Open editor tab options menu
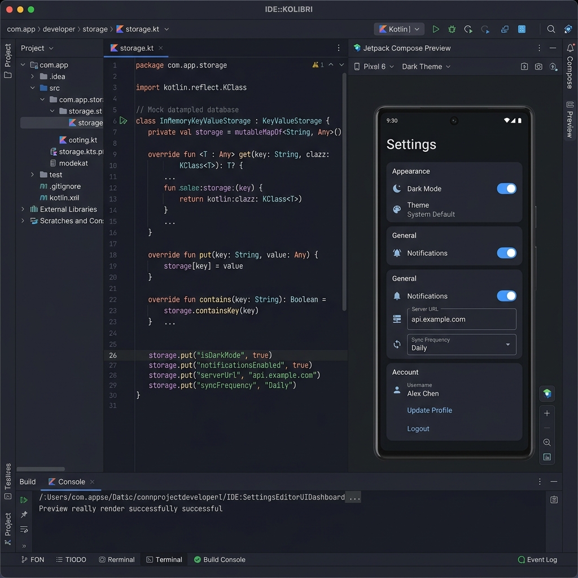578x578 pixels. click(x=339, y=48)
